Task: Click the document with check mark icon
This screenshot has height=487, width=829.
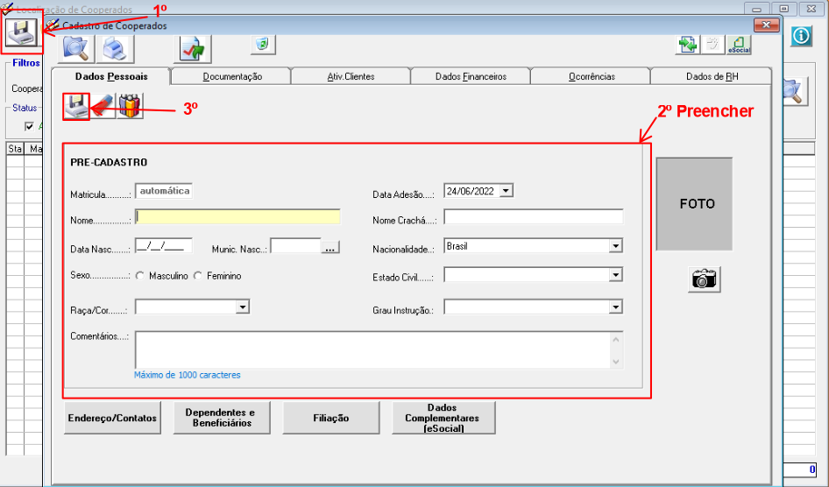Action: click(x=193, y=49)
